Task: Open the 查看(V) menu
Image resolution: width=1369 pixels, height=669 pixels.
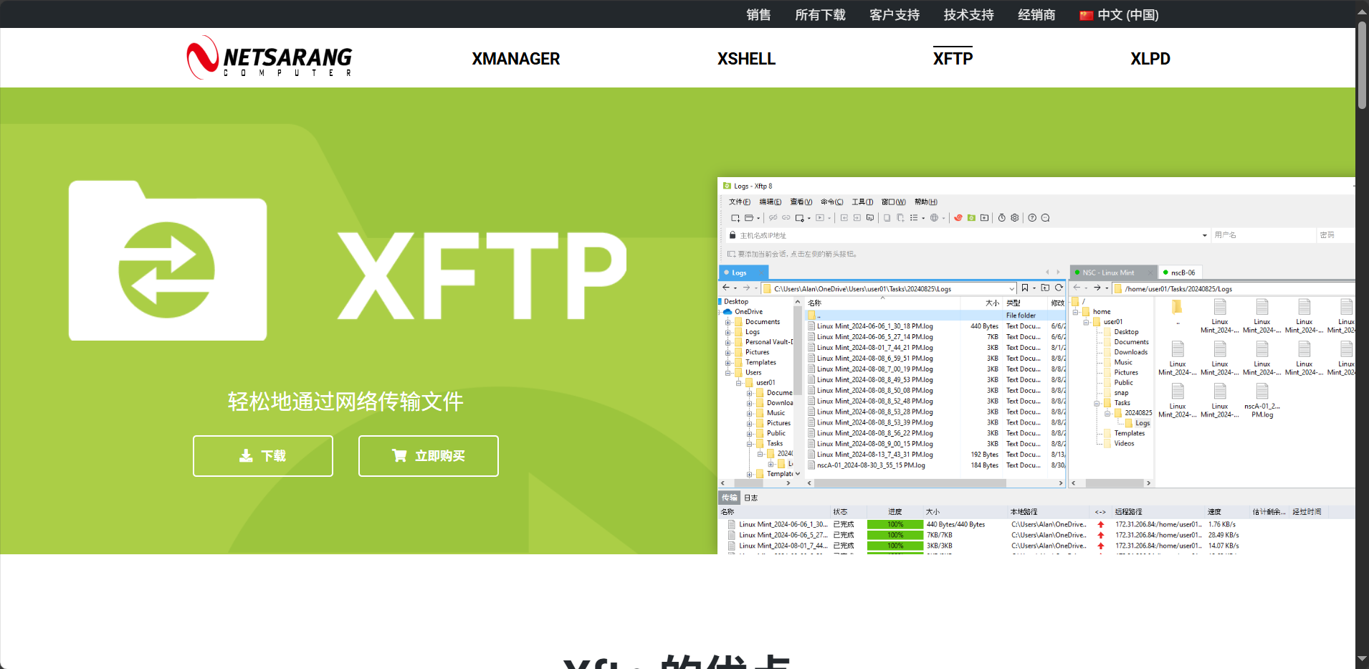Action: click(x=801, y=202)
